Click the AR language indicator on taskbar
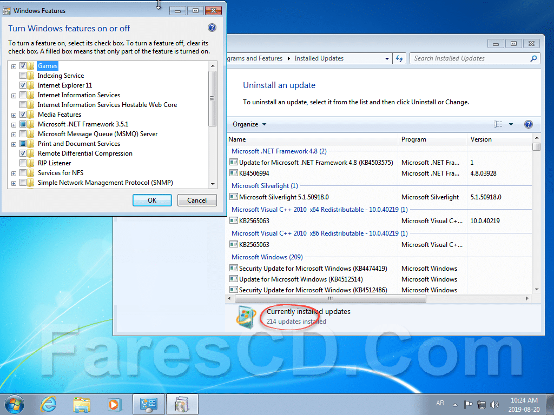 coord(440,403)
